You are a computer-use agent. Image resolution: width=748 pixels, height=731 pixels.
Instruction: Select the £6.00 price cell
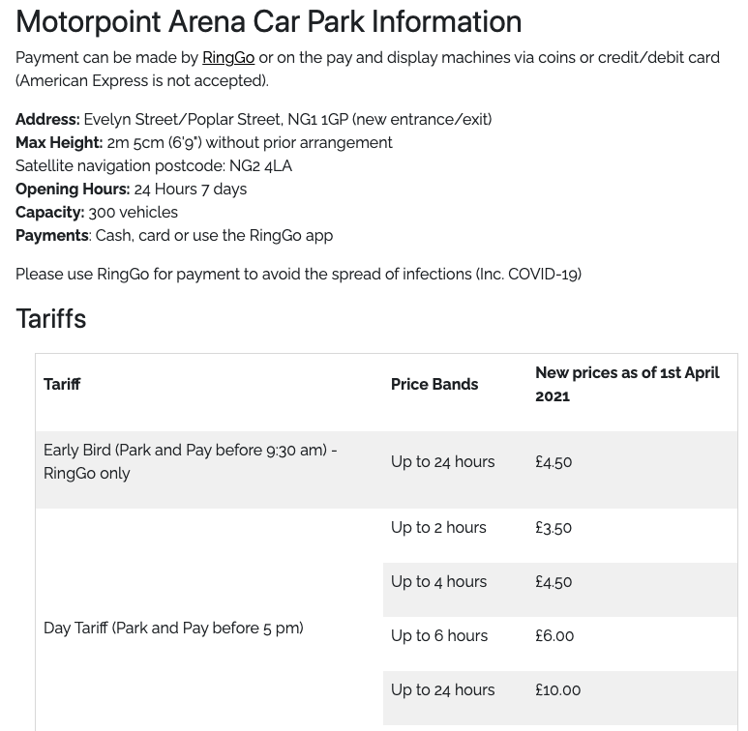pos(554,636)
